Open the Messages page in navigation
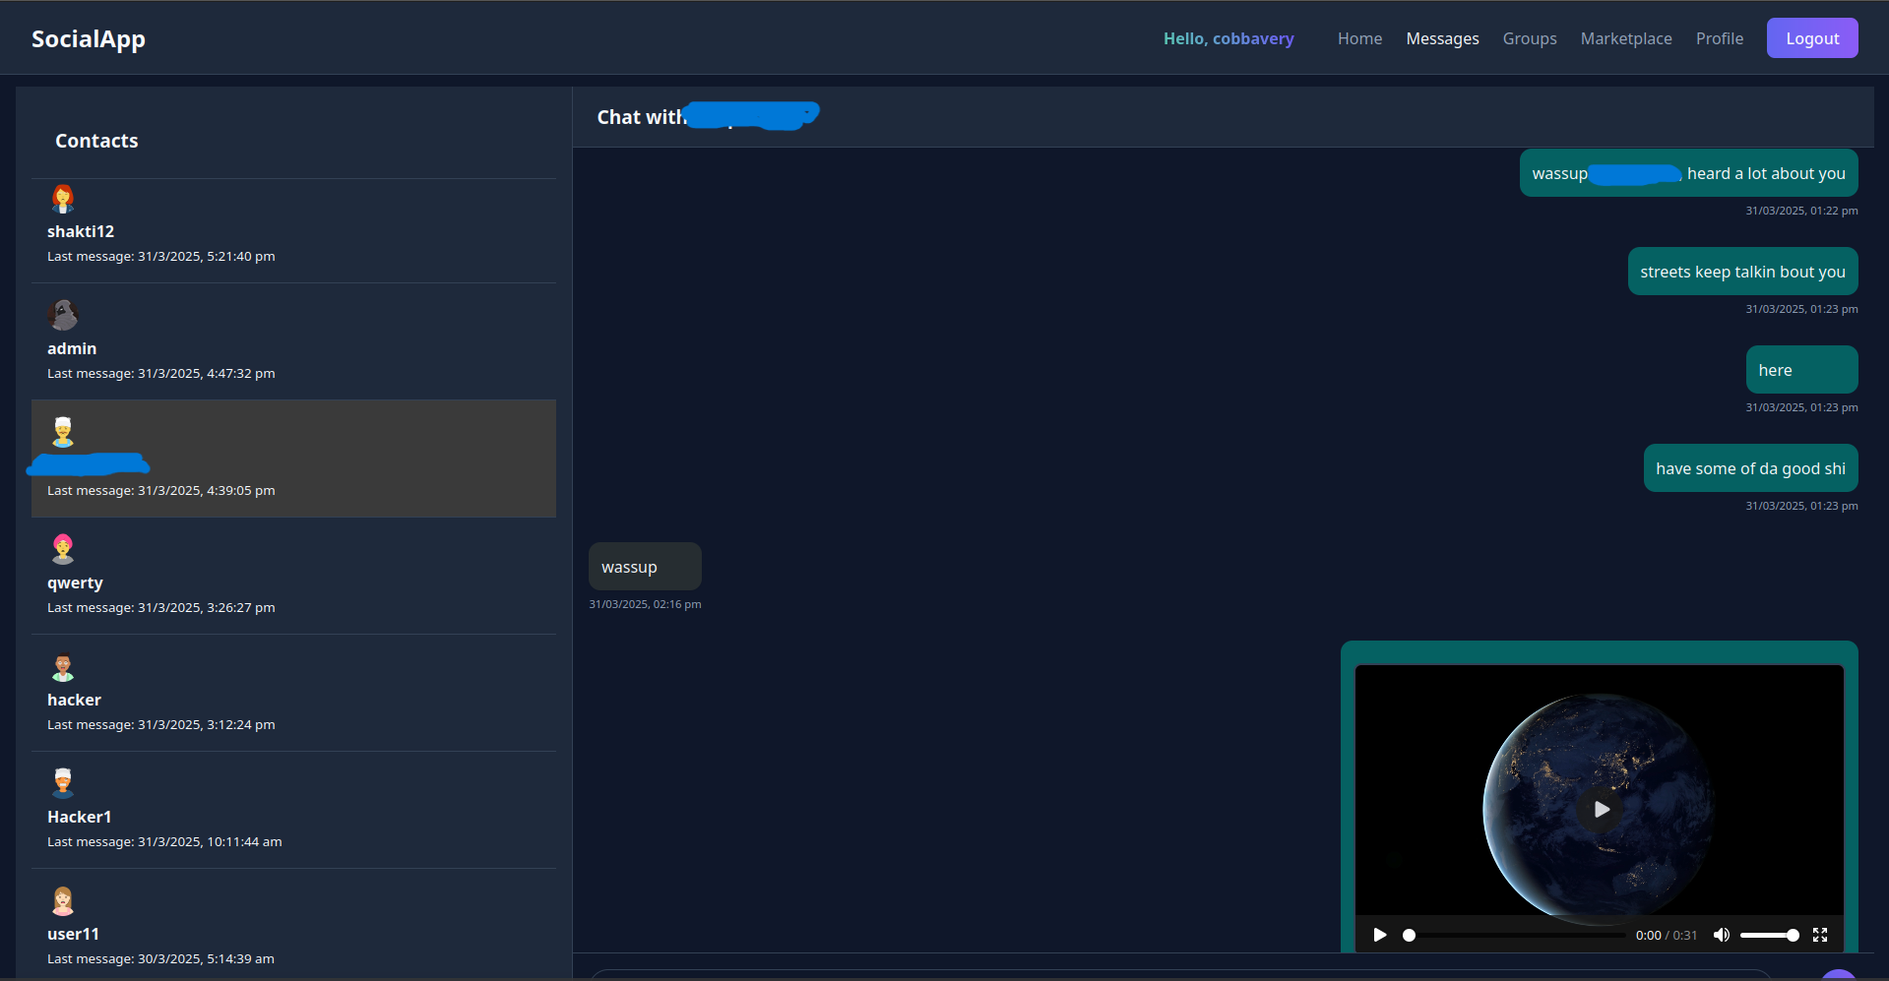The width and height of the screenshot is (1889, 981). point(1442,38)
